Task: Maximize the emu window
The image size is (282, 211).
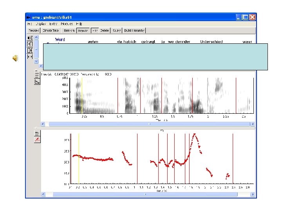Action: [245, 17]
